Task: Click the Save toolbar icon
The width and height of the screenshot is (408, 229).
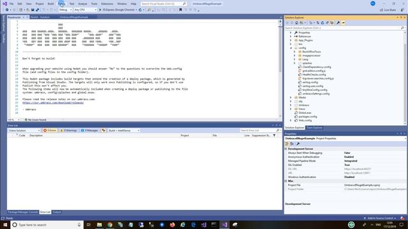Action: (33, 10)
